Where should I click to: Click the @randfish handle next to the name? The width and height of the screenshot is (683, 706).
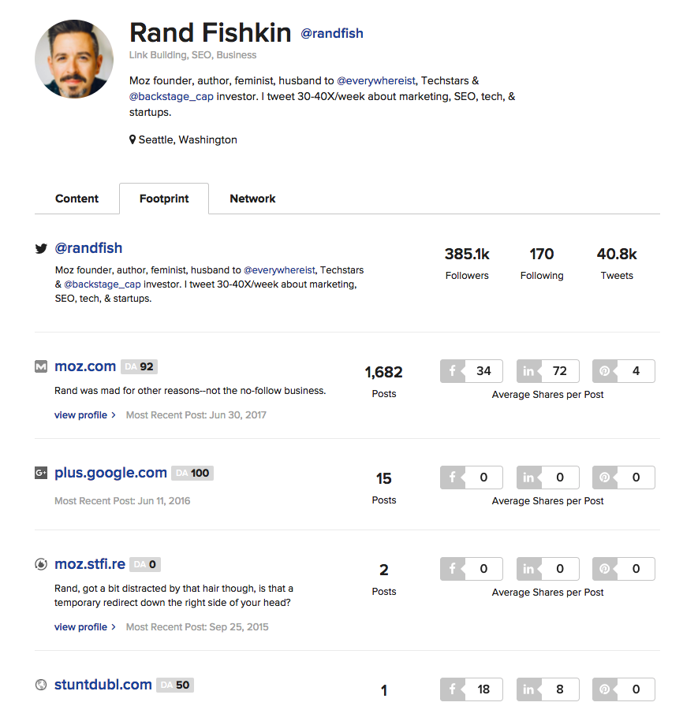pos(332,33)
